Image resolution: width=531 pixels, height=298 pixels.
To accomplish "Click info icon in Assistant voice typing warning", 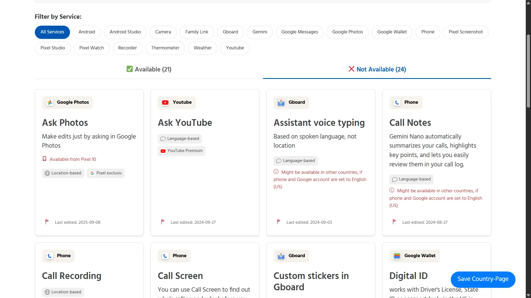I will (x=276, y=172).
